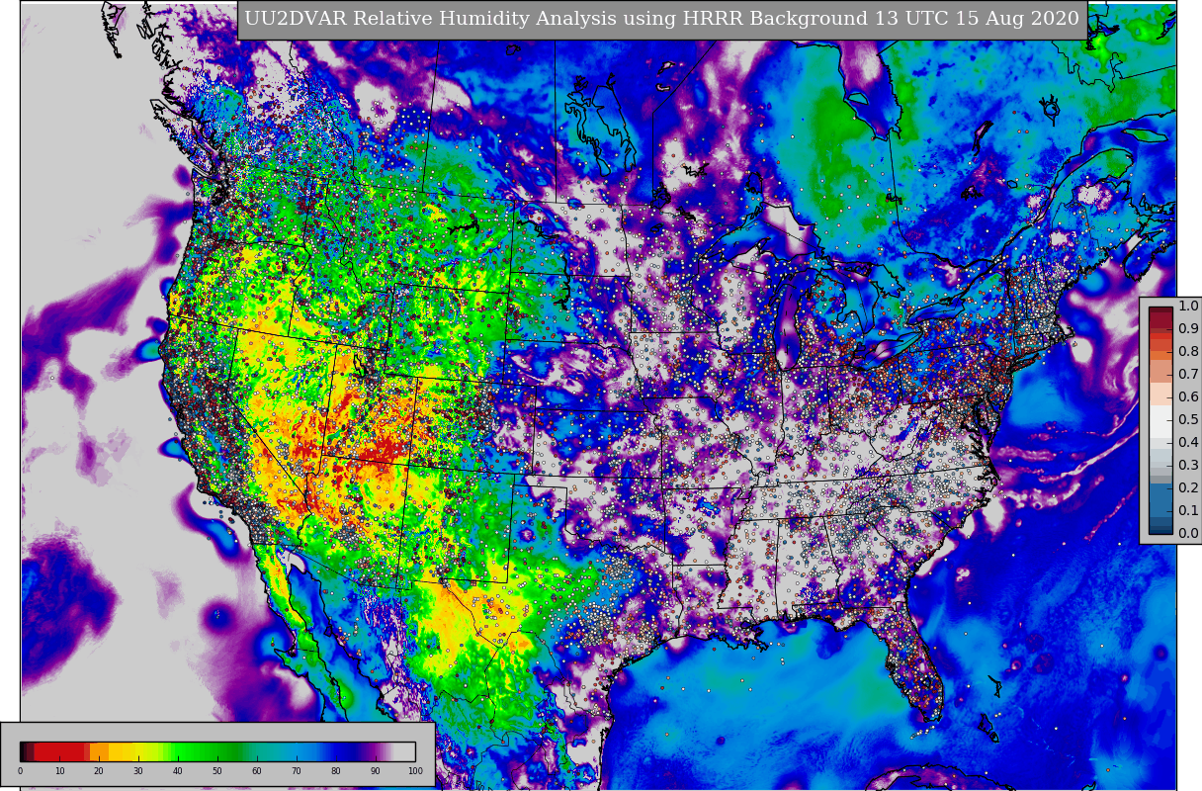Image resolution: width=1202 pixels, height=791 pixels.
Task: Click the "60" tick on humidity legend
Action: (x=257, y=771)
